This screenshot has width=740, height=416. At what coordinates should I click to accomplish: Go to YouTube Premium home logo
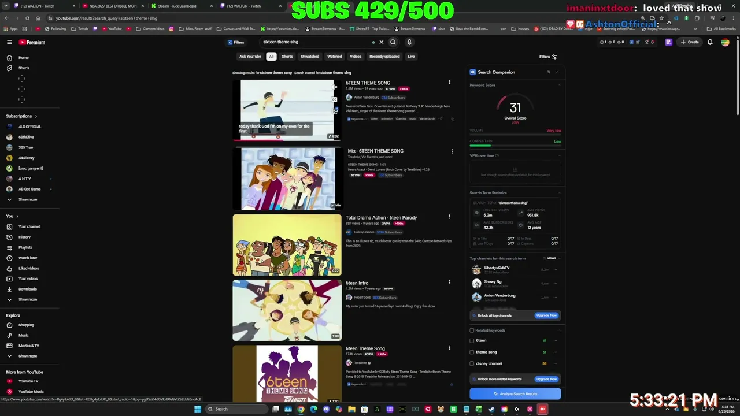[32, 42]
